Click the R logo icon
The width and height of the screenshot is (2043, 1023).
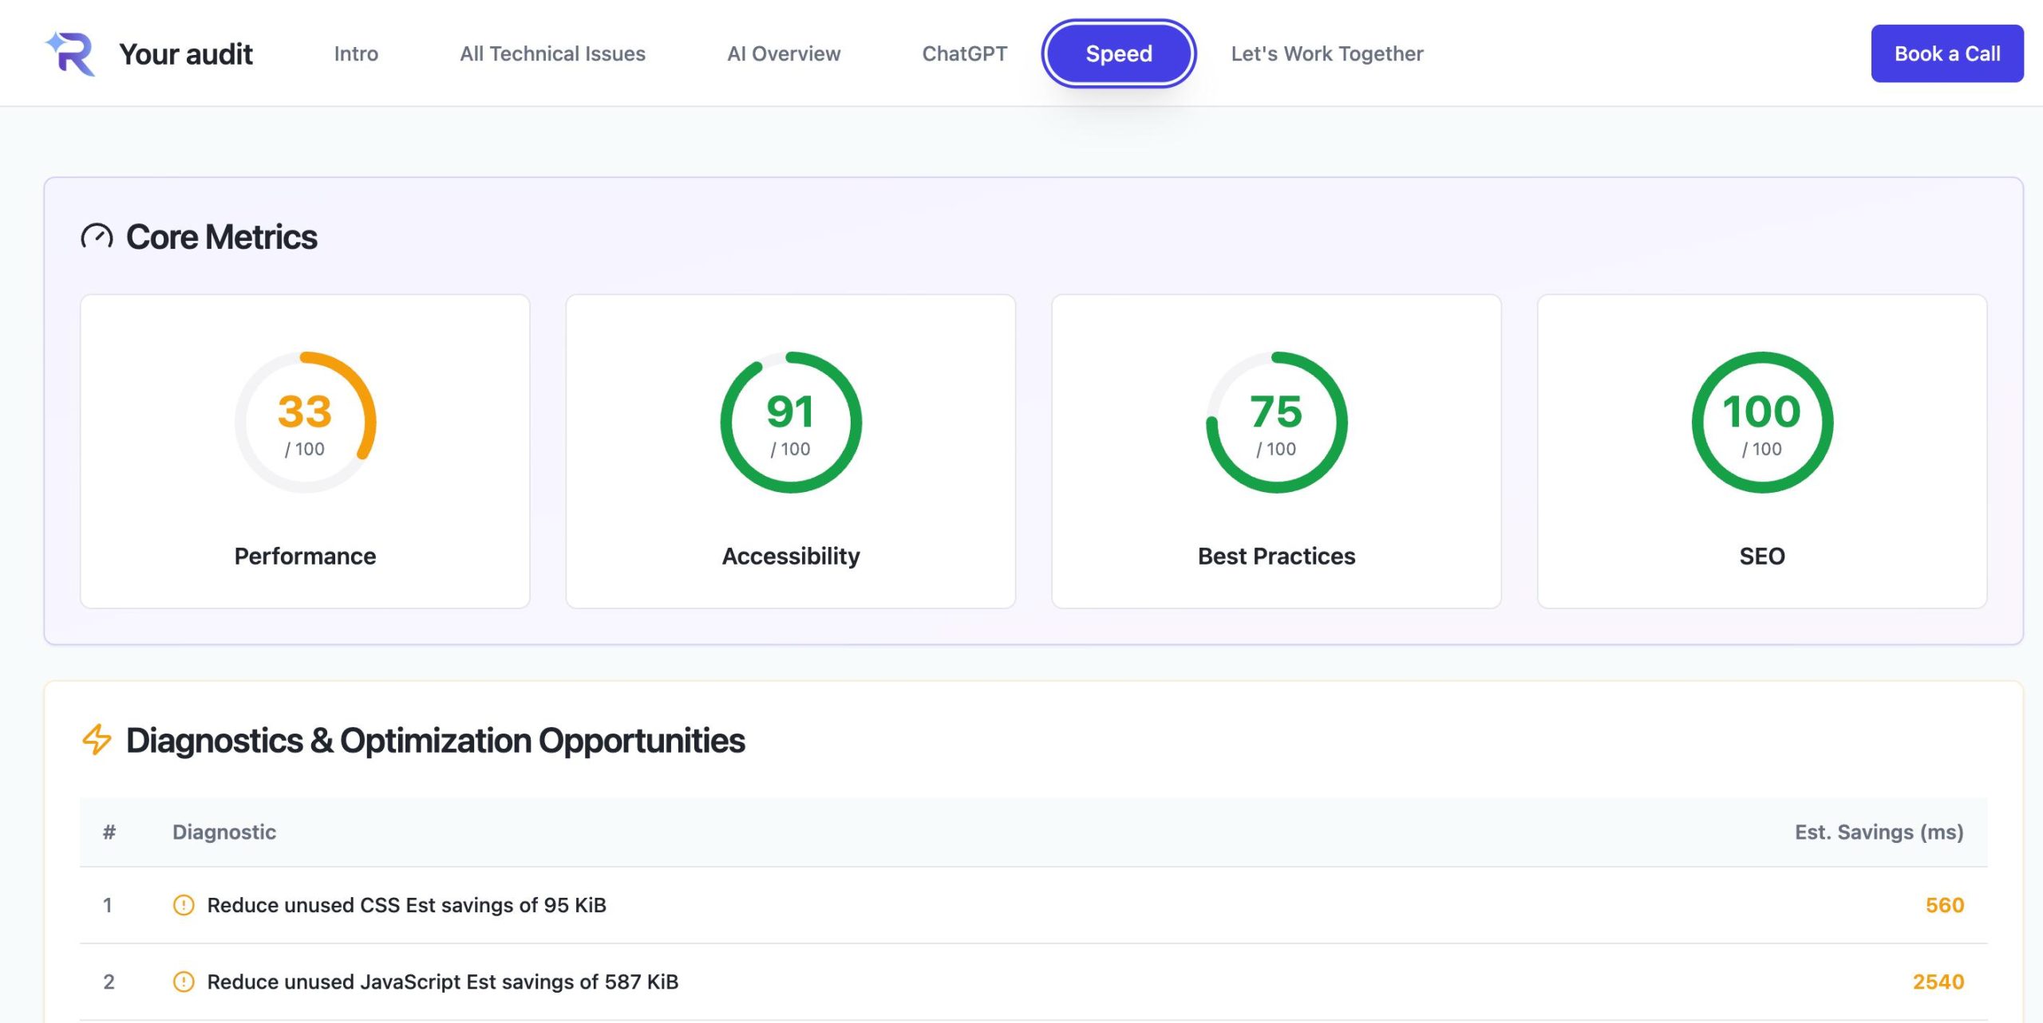pyautogui.click(x=70, y=53)
